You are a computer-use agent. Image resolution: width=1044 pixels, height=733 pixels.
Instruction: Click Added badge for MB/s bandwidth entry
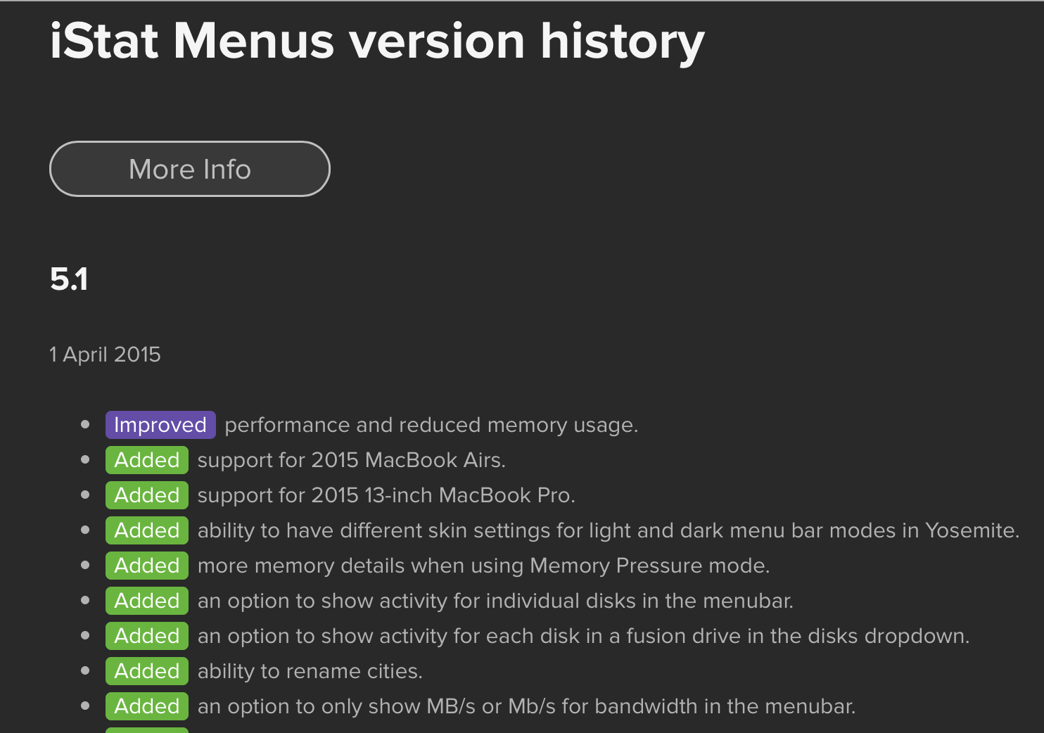(x=147, y=706)
